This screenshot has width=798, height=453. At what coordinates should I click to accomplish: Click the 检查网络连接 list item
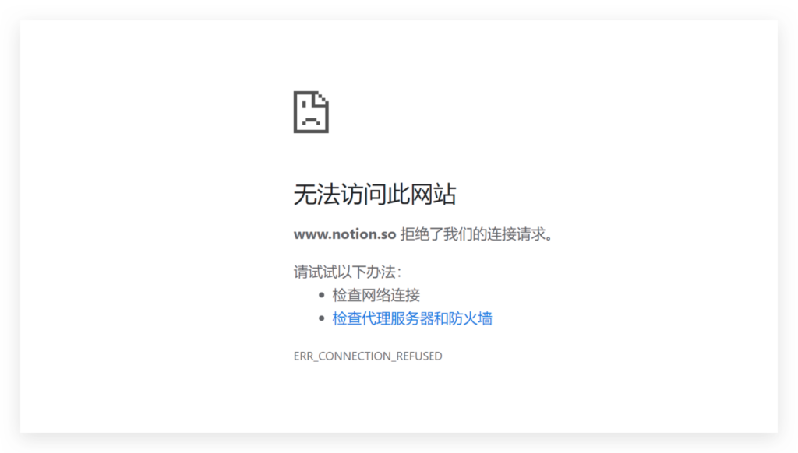click(x=376, y=295)
